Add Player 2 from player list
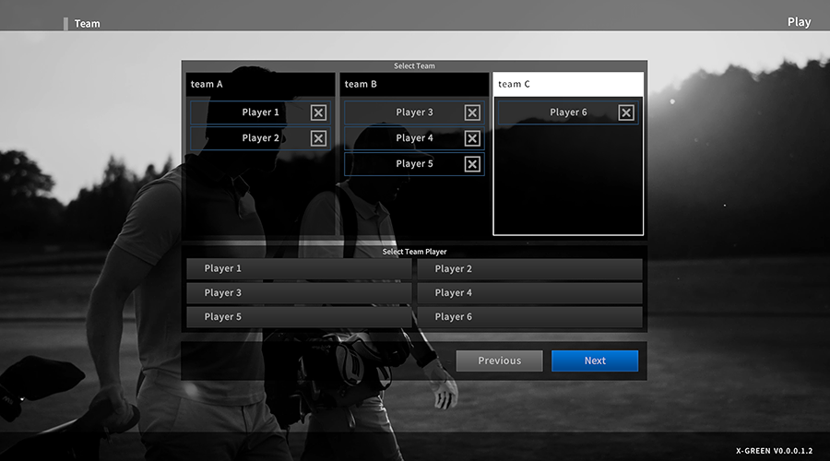The width and height of the screenshot is (830, 461). (x=529, y=268)
